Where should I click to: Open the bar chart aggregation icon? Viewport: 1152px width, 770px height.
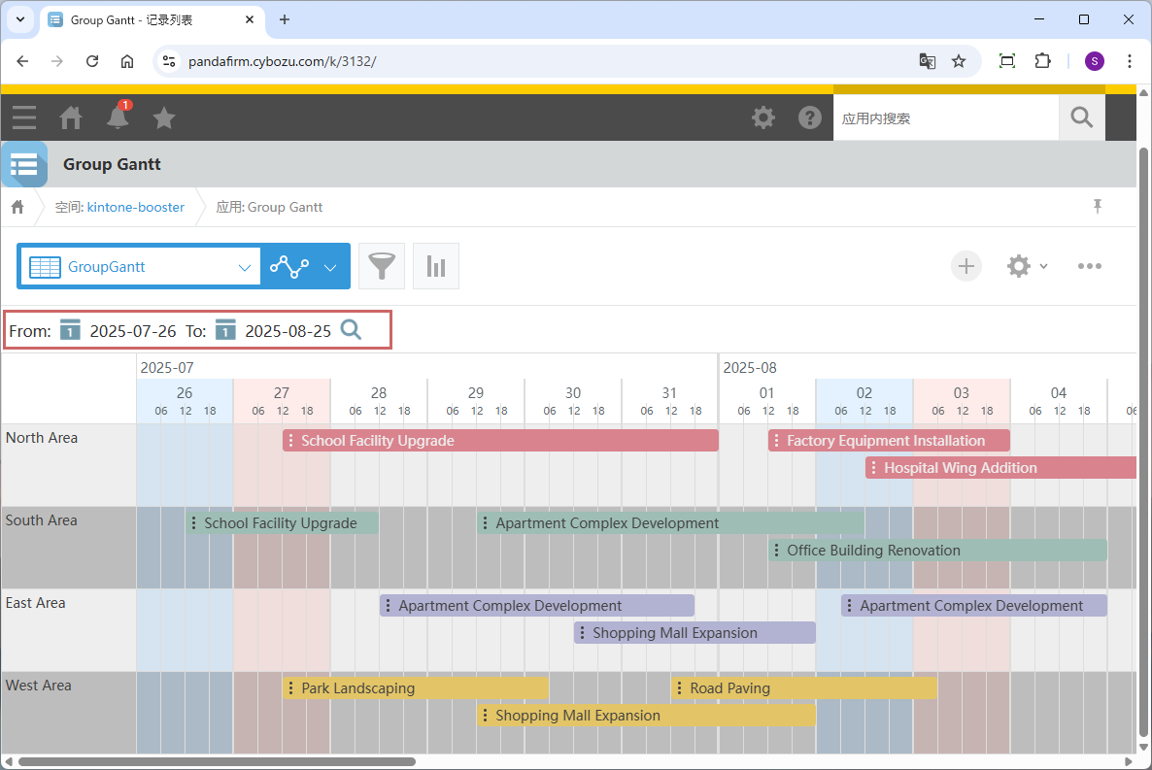(x=436, y=266)
